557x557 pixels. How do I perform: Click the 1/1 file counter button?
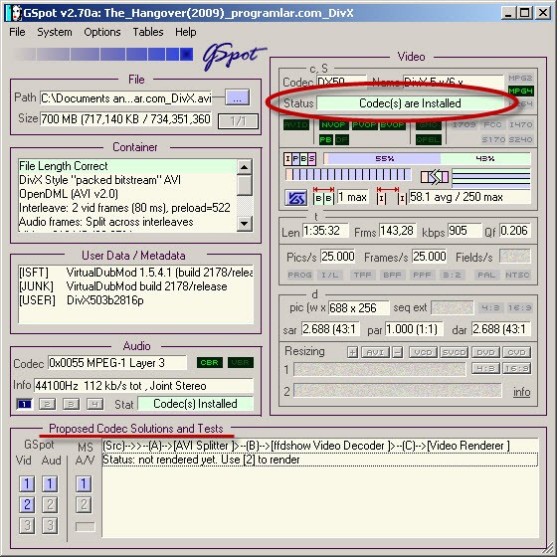[x=238, y=121]
